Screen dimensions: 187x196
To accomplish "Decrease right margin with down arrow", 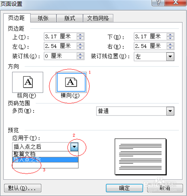I will (170, 48).
